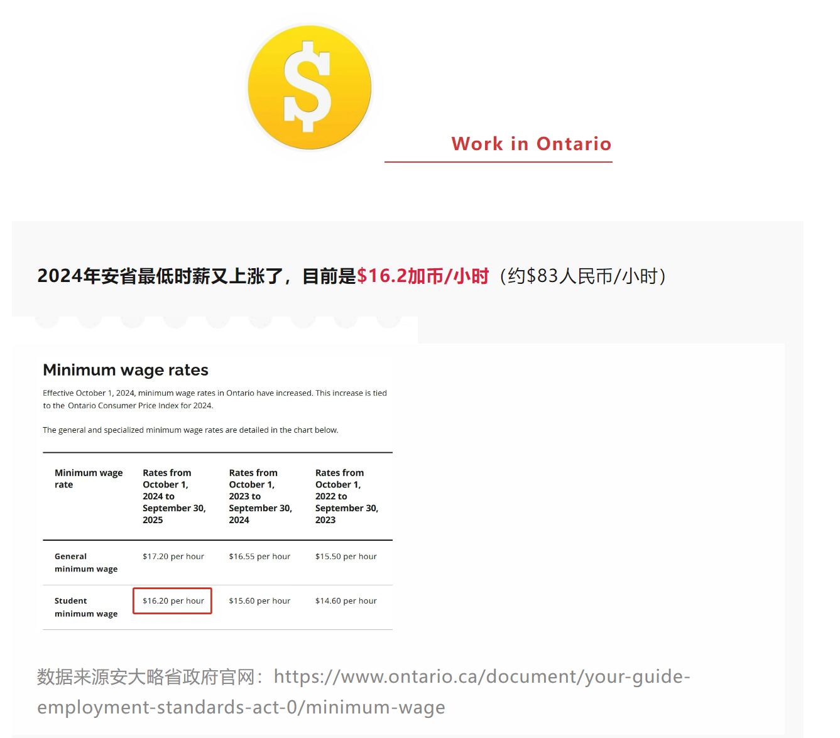Click the '$14.60 per hour' cell
The height and width of the screenshot is (738, 840).
[x=346, y=601]
